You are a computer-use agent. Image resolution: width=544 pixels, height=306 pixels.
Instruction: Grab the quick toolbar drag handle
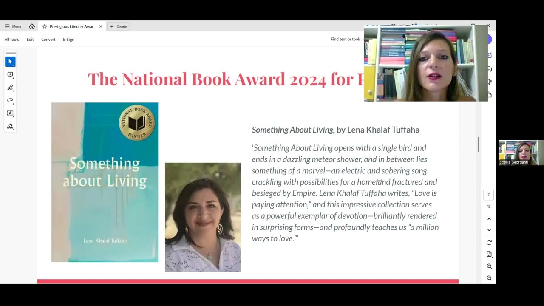[11, 53]
